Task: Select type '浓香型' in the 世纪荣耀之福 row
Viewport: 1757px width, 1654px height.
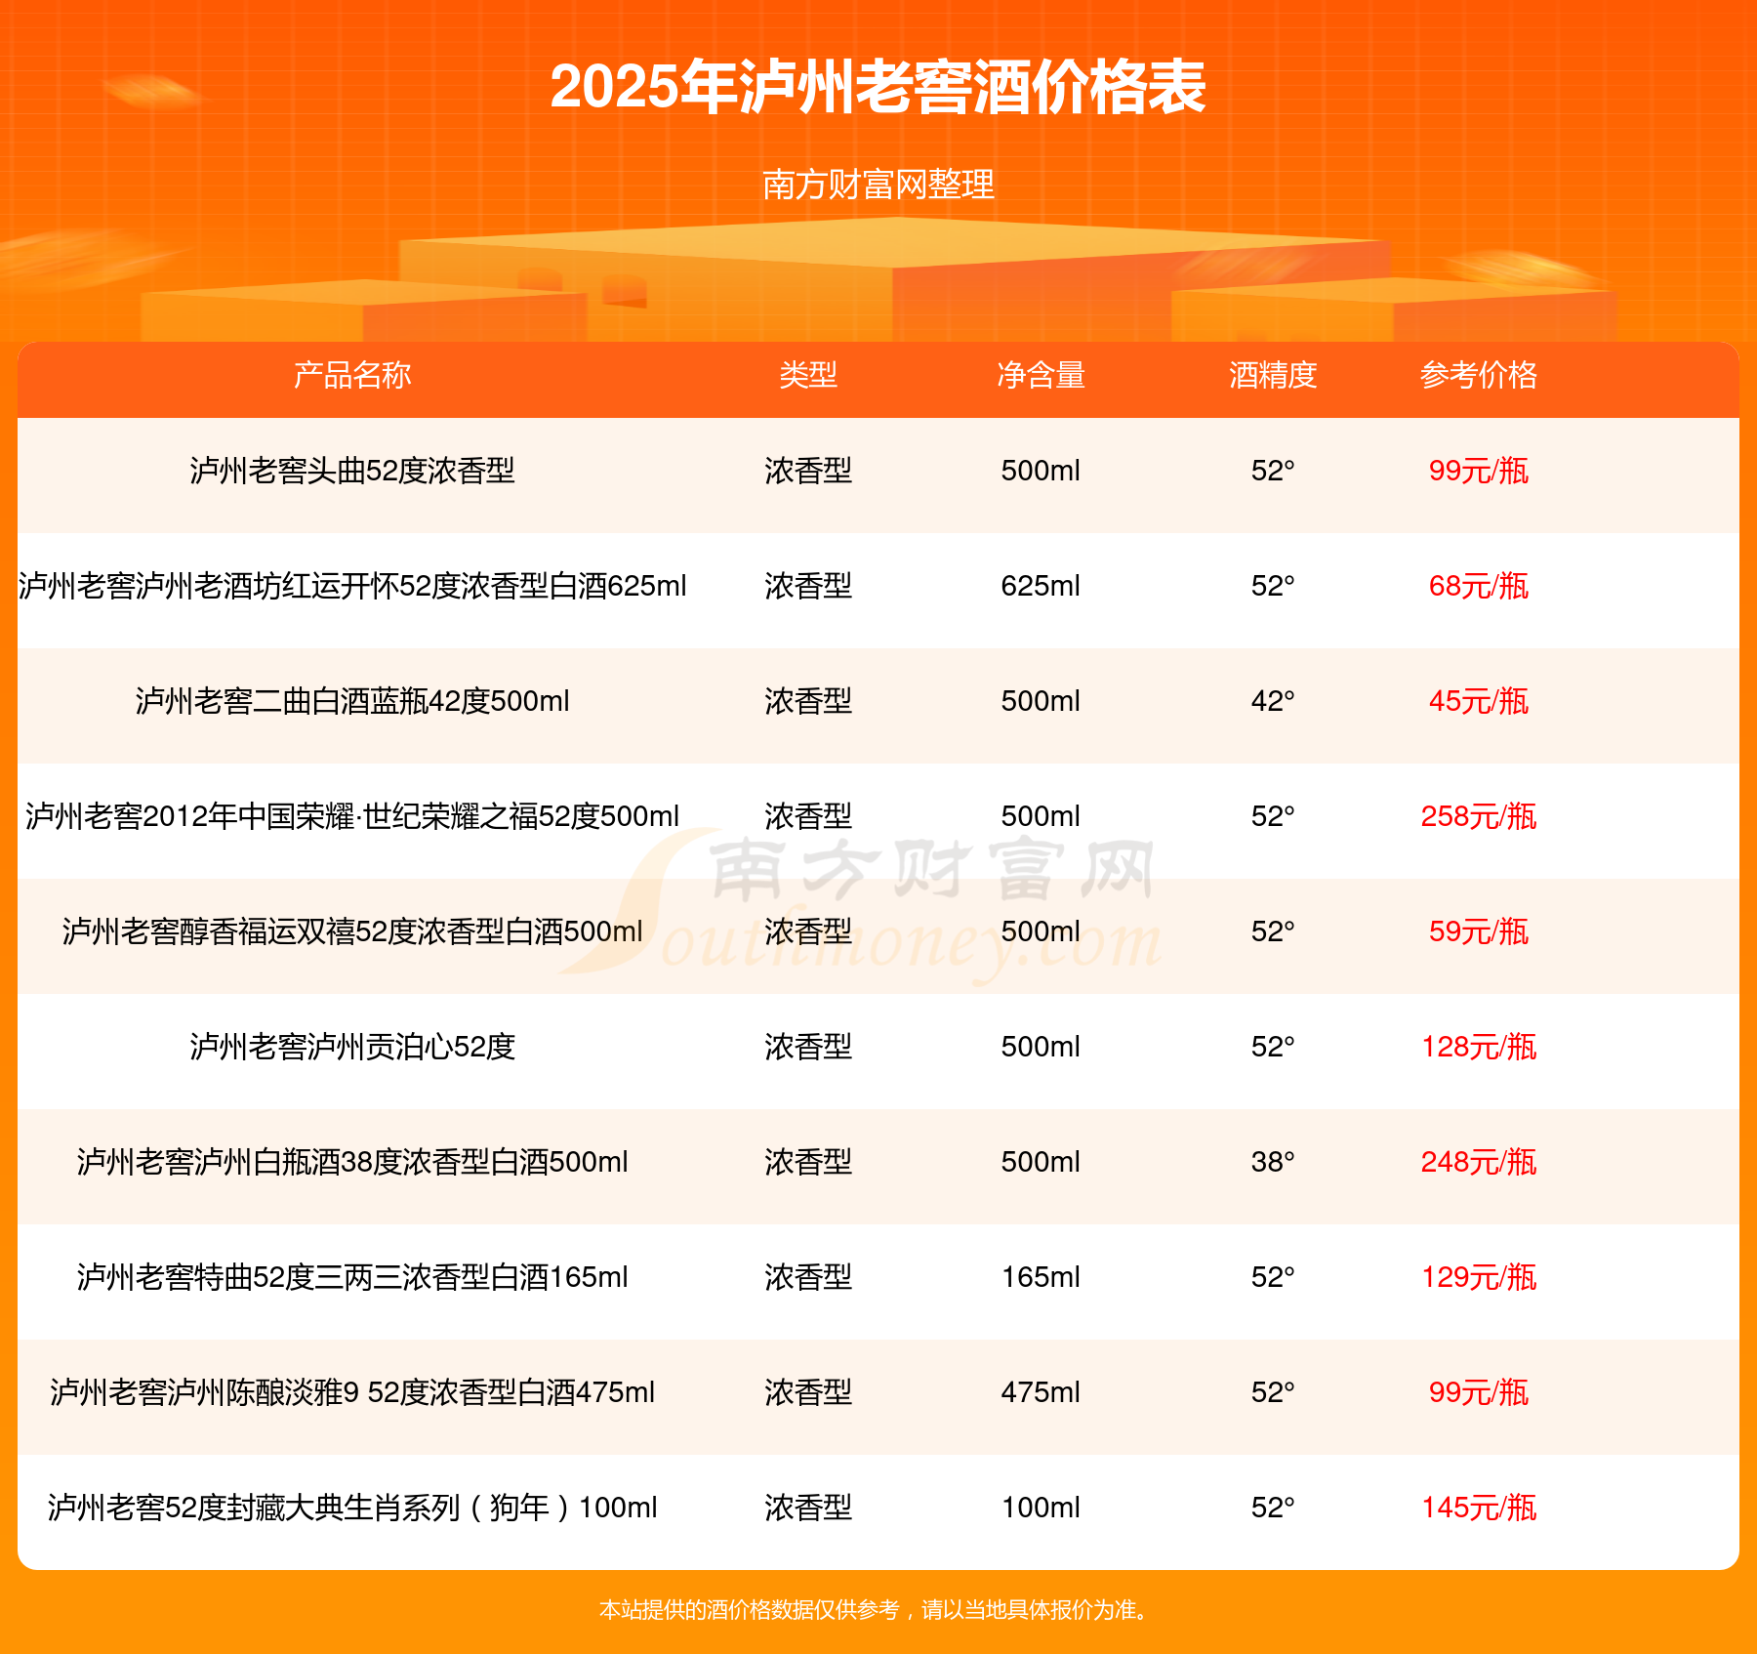Action: pos(808,816)
